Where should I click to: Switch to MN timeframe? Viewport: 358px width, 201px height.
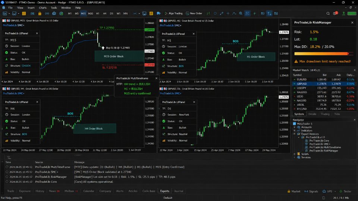point(125,13)
